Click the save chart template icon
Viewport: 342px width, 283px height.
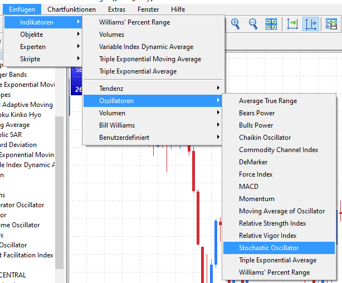click(331, 24)
